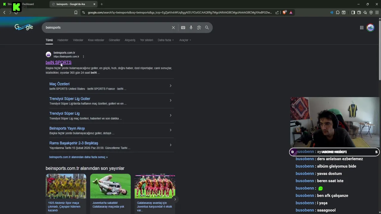This screenshot has width=381, height=214.
Task: Bookmark this page with the bookmark icon
Action: 76,12
